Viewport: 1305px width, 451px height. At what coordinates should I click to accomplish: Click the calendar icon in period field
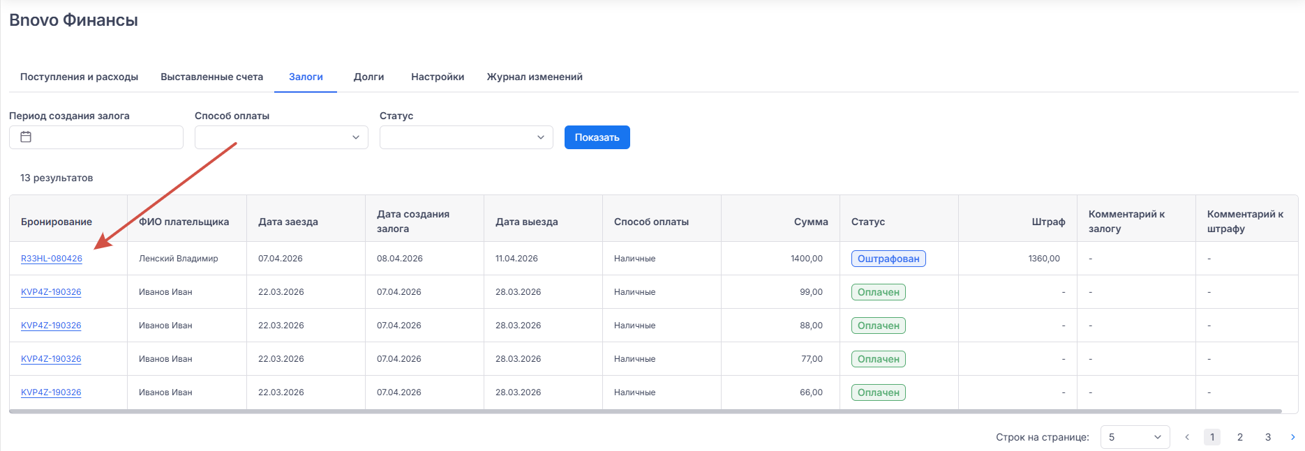26,137
